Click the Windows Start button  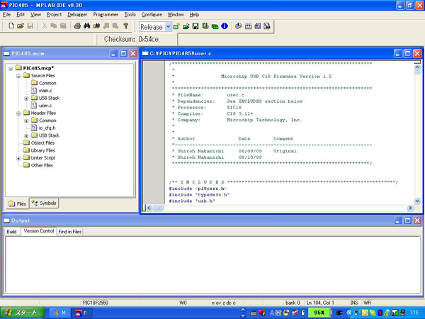(22, 313)
